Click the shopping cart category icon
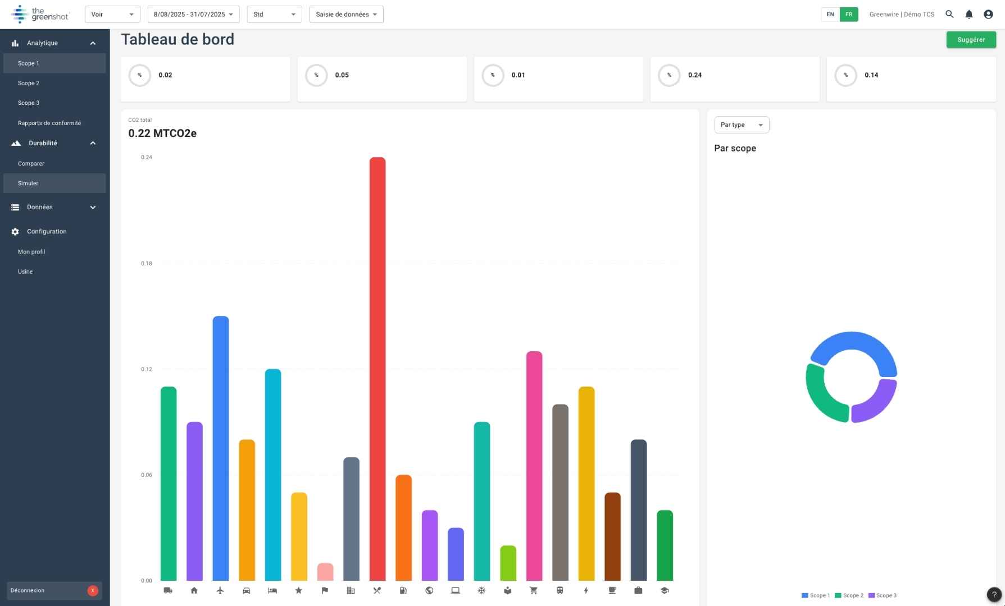 click(534, 590)
